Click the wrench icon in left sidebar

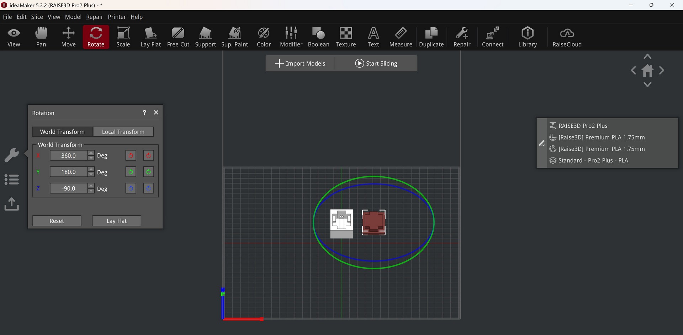coord(12,155)
